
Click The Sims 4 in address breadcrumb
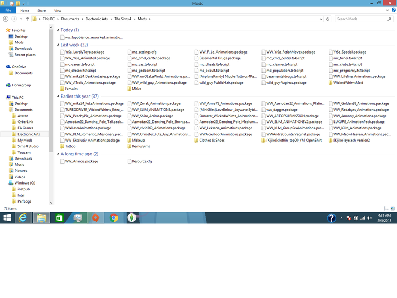tap(123, 19)
